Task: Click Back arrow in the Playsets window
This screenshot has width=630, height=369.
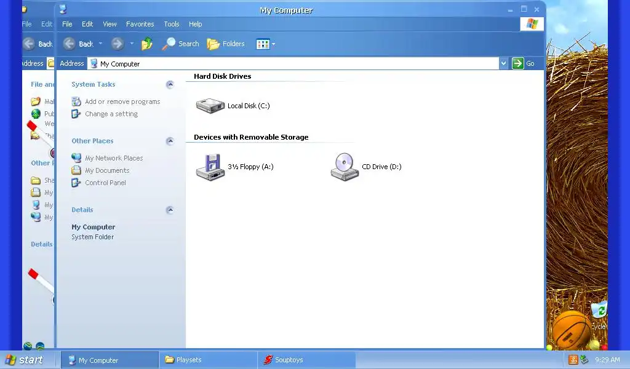Action: pyautogui.click(x=28, y=44)
